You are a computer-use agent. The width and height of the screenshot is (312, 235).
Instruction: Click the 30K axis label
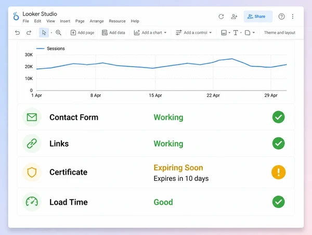click(x=29, y=55)
